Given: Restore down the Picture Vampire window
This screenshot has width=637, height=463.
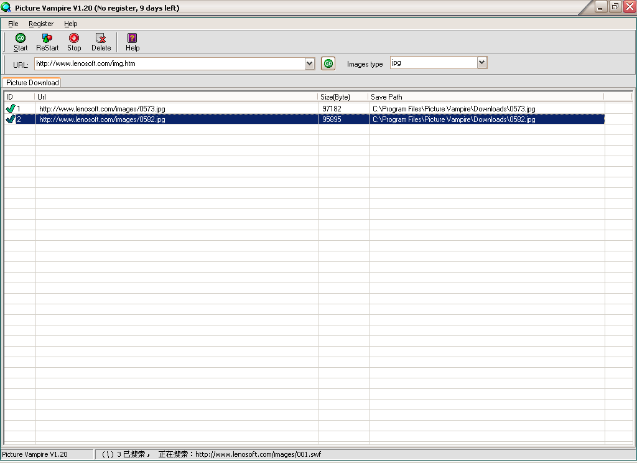Looking at the screenshot, I should (615, 6).
